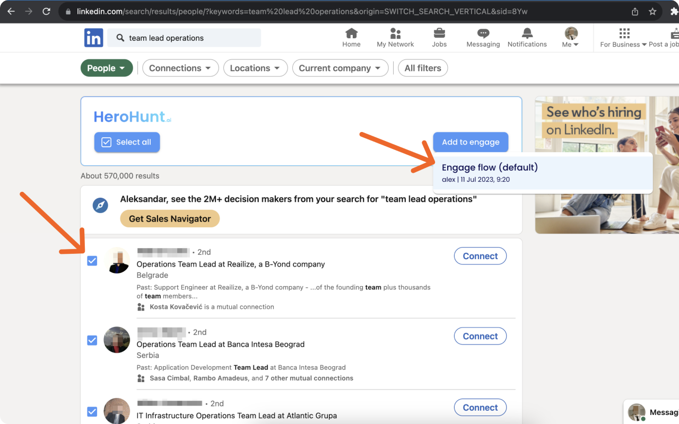
Task: Click the 'About 570,000 results' text
Action: 120,176
